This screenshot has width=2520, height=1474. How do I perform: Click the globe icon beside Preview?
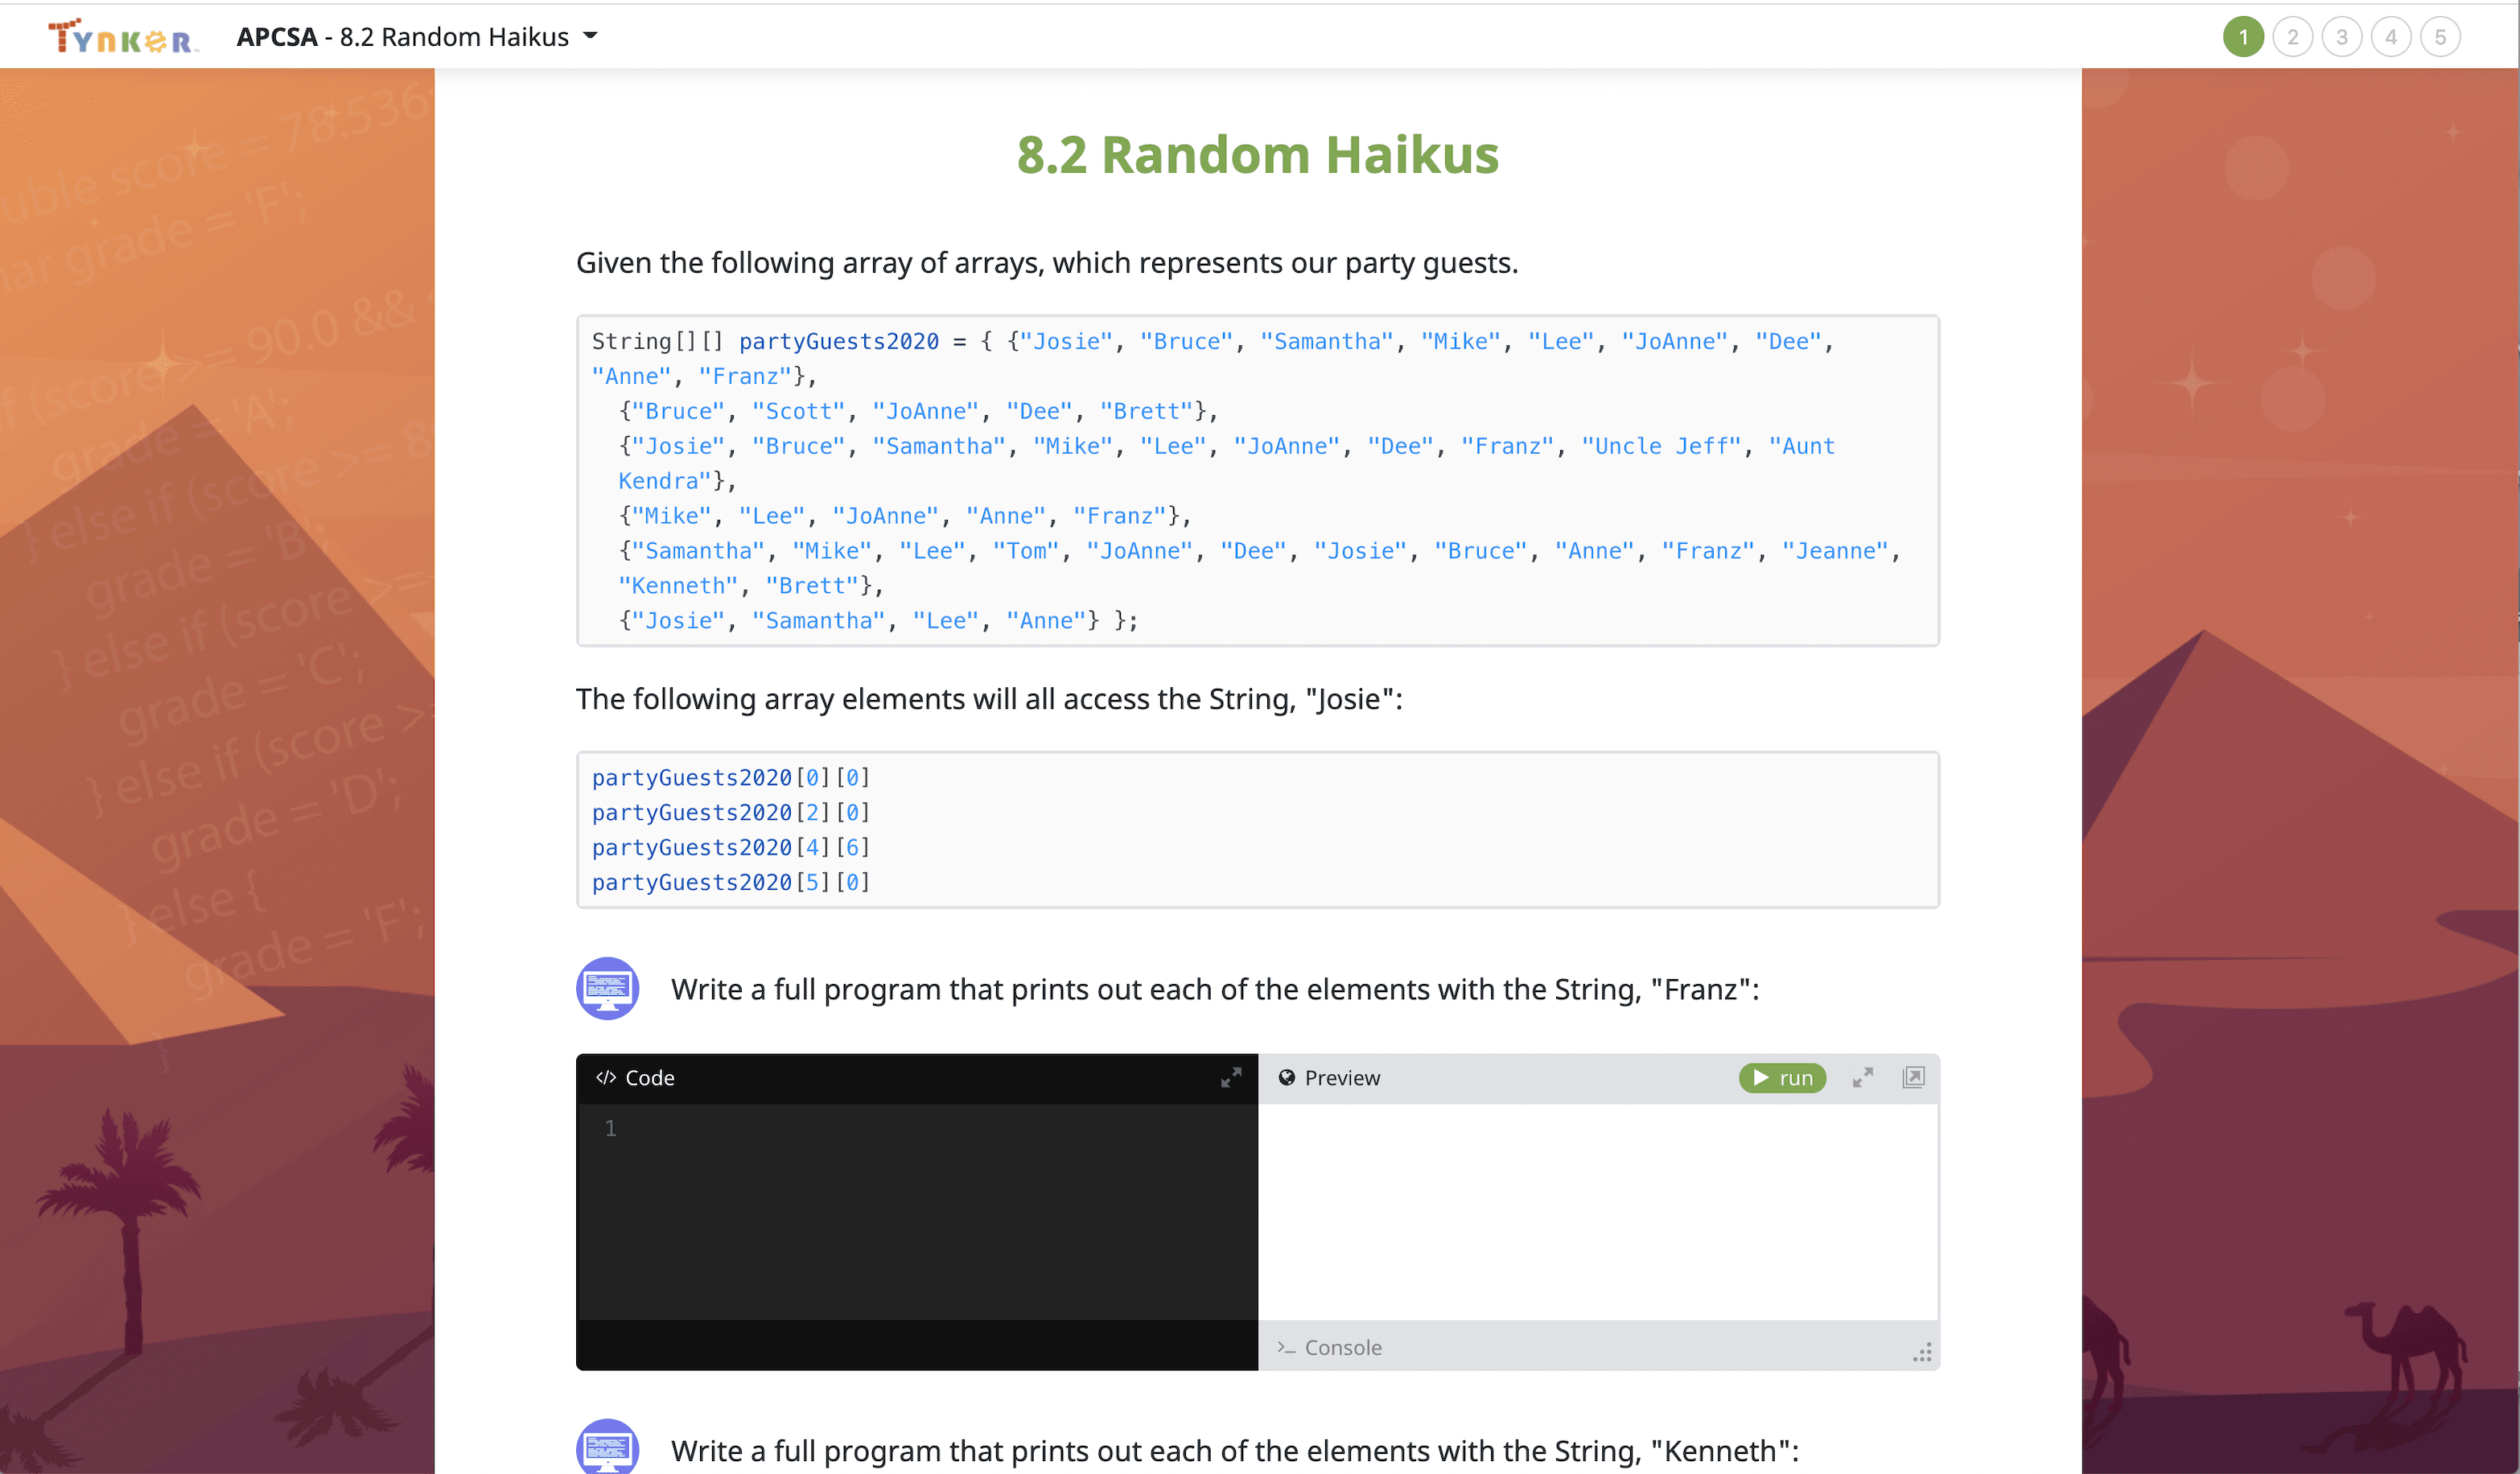click(1287, 1077)
